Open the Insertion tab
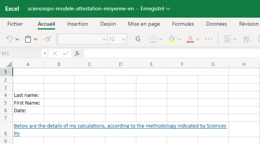260x144 pixels. click(x=77, y=24)
